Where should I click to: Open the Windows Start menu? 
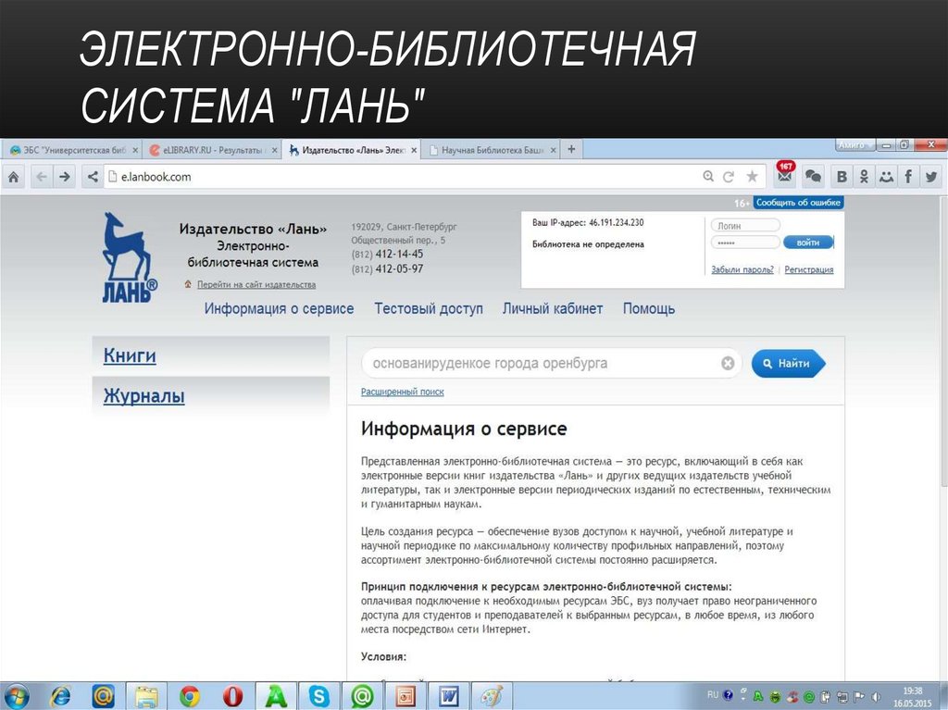pyautogui.click(x=17, y=696)
